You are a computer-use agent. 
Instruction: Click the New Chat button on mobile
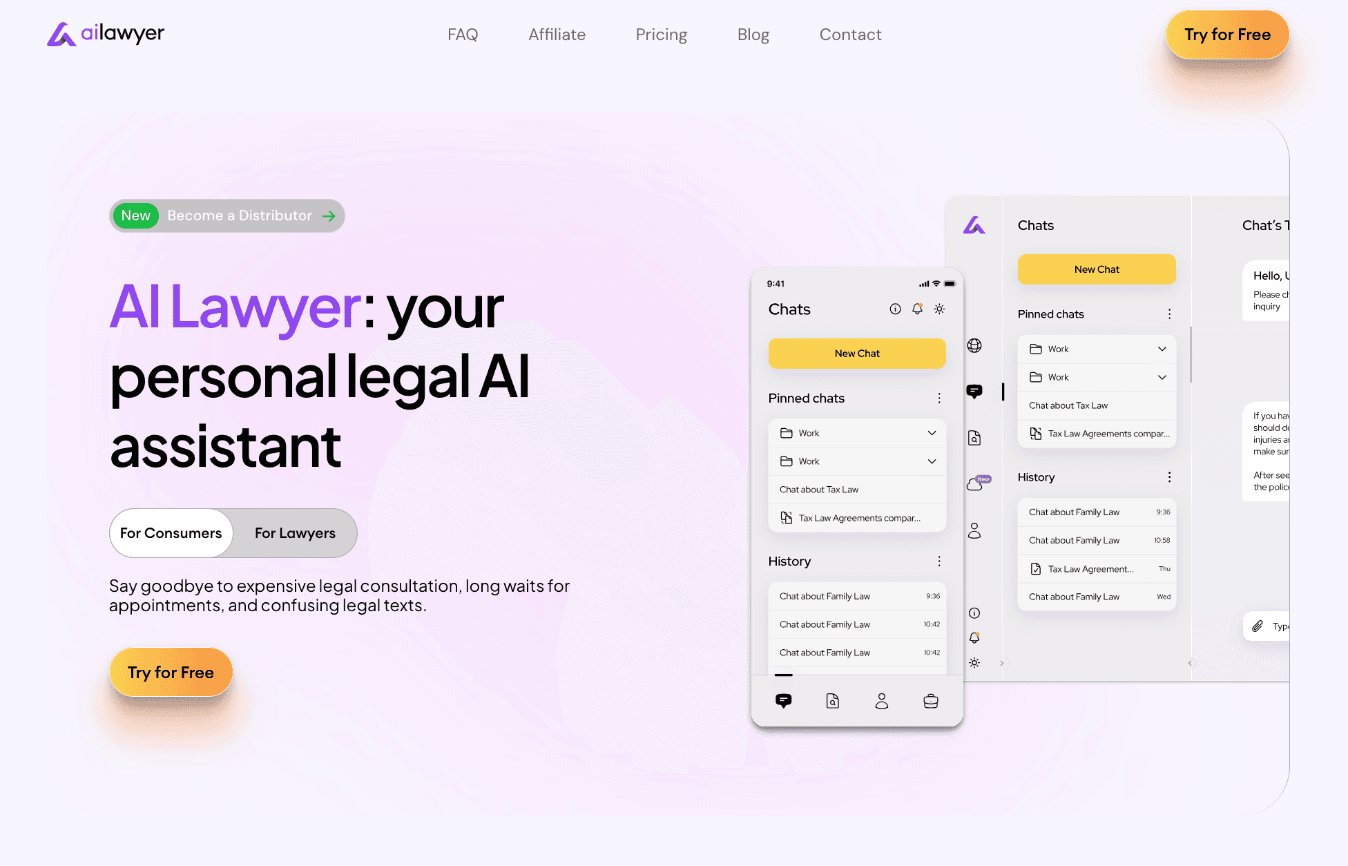pos(857,353)
